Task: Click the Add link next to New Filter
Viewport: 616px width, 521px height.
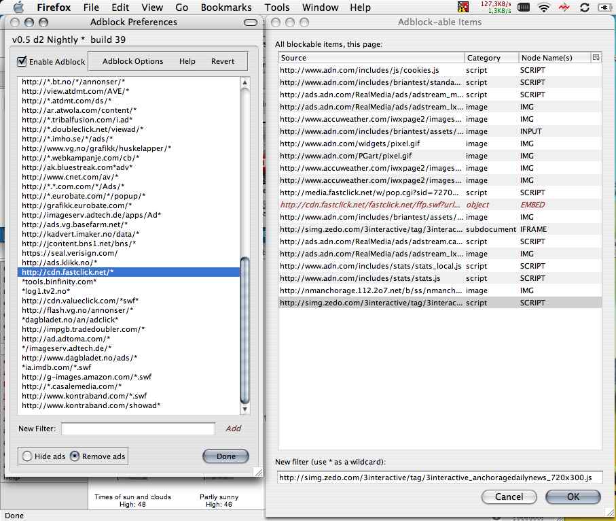Action: pos(234,428)
